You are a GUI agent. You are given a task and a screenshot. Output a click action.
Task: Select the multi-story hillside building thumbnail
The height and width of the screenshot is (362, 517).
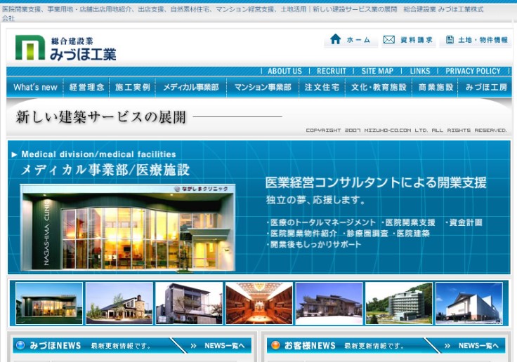pos(399,303)
